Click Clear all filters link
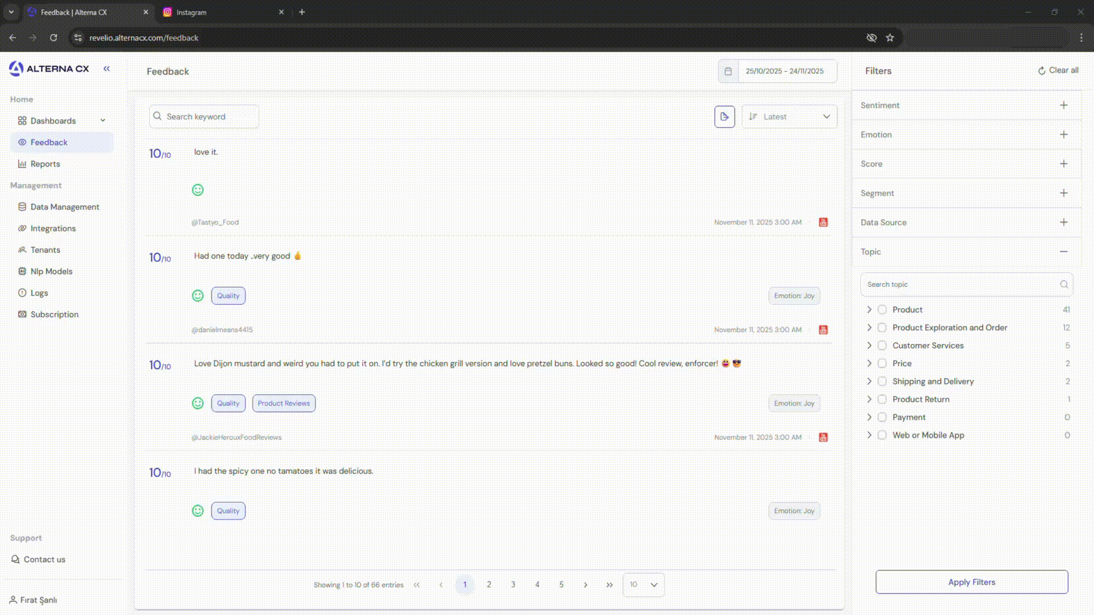The height and width of the screenshot is (615, 1094). coord(1058,71)
